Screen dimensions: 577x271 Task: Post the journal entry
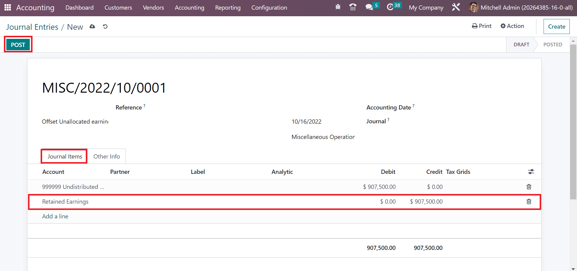click(18, 45)
